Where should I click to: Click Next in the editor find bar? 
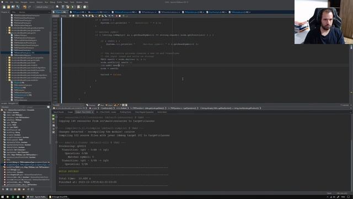(x=100, y=105)
